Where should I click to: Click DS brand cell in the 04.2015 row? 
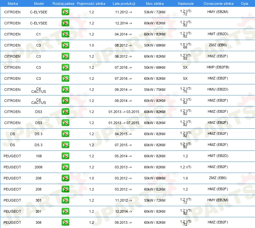click(x=12, y=134)
